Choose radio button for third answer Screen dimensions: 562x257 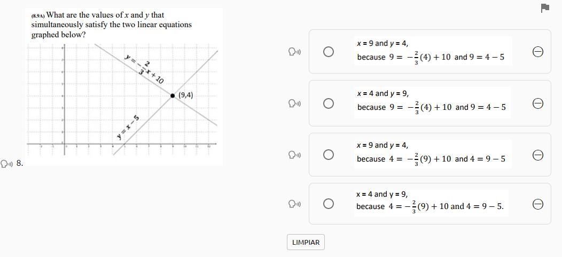click(x=329, y=155)
